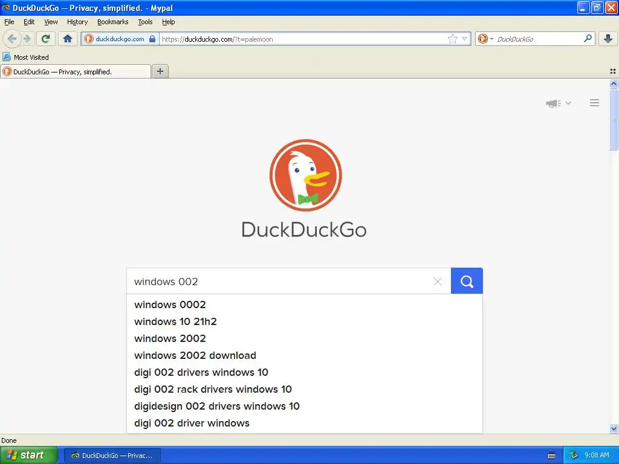
Task: Click the 9:08 AM clock
Action: [597, 455]
